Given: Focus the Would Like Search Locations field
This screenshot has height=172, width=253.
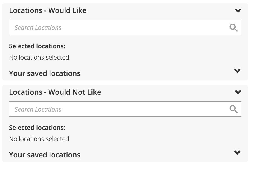Looking at the screenshot, I should pyautogui.click(x=125, y=28).
